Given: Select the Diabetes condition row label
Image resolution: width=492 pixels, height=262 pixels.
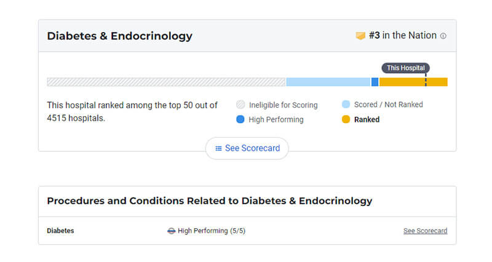Looking at the screenshot, I should tap(60, 231).
